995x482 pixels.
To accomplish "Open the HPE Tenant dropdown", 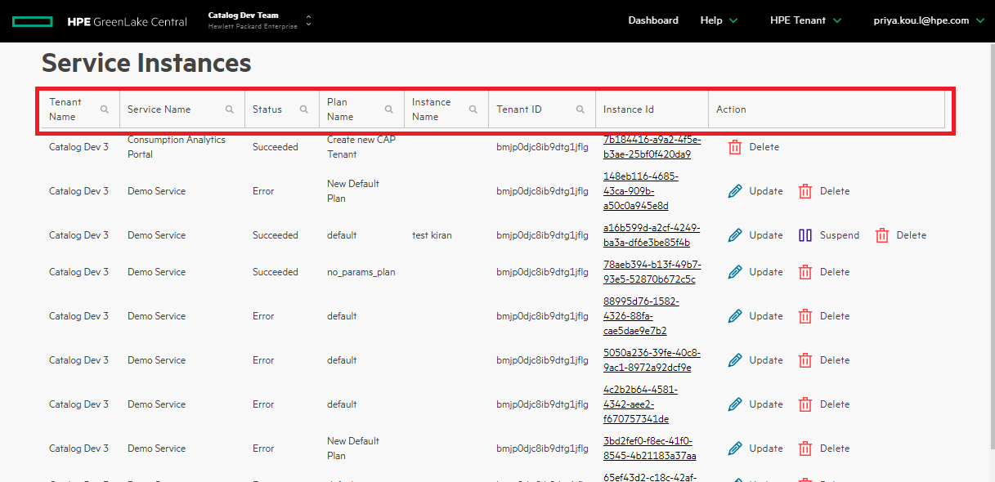I will point(805,20).
